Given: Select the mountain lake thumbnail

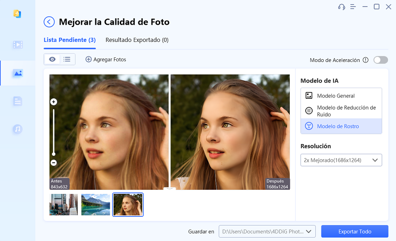Looking at the screenshot, I should (96, 205).
